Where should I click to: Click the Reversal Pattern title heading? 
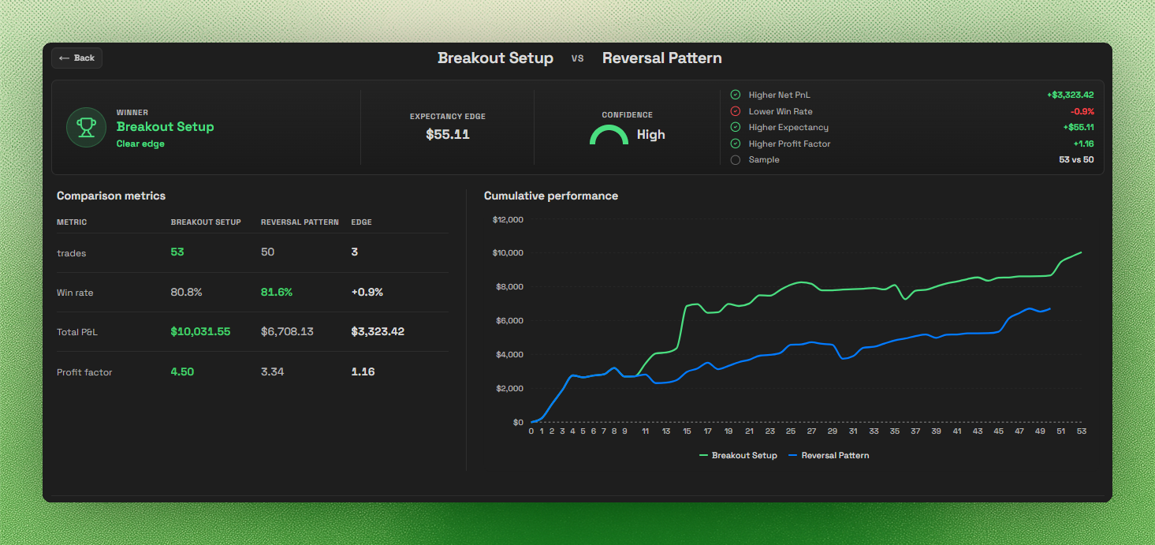click(x=661, y=58)
